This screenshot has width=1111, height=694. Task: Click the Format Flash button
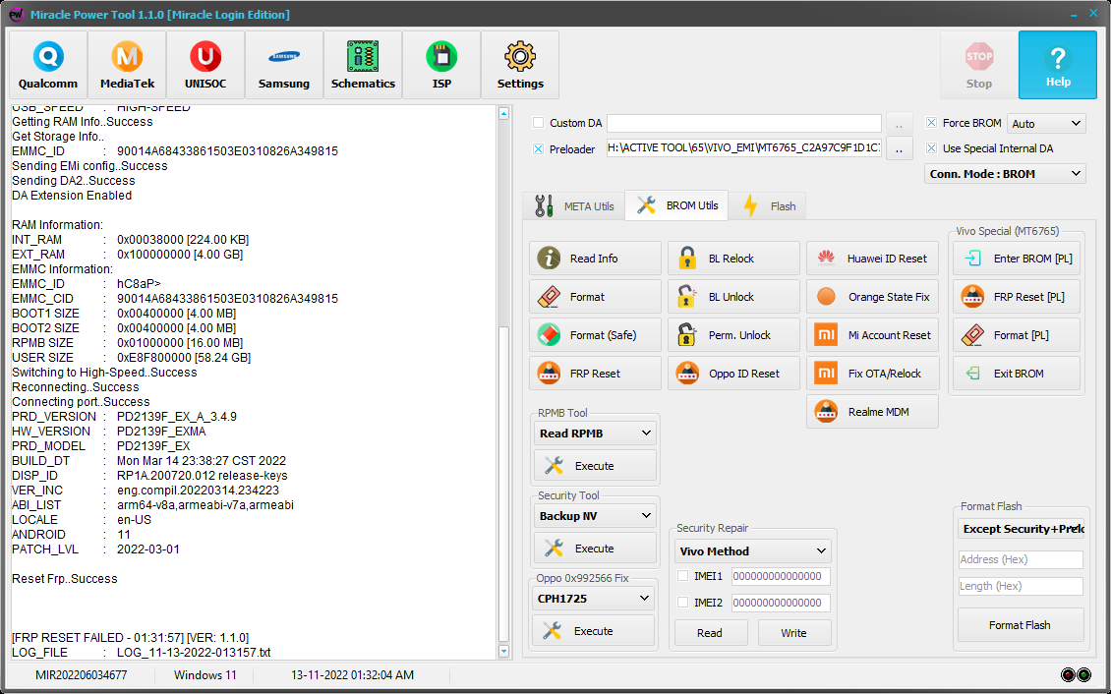(1021, 625)
